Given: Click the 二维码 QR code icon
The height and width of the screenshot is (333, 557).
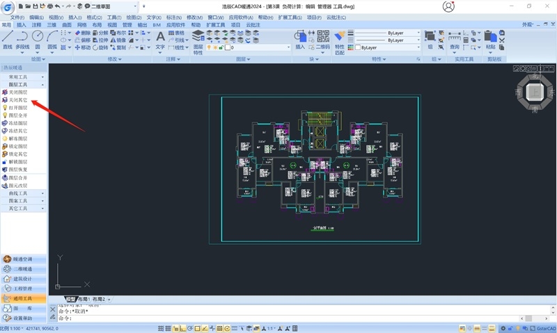Looking at the screenshot, I should (x=323, y=38).
